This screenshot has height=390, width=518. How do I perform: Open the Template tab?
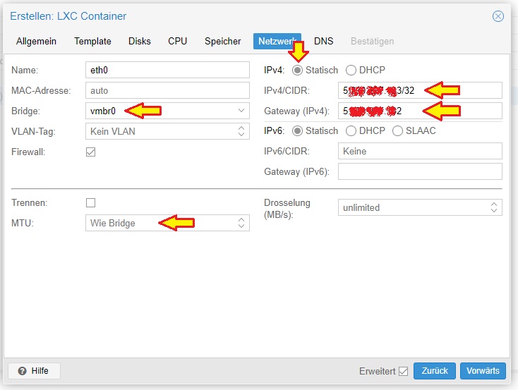point(92,42)
